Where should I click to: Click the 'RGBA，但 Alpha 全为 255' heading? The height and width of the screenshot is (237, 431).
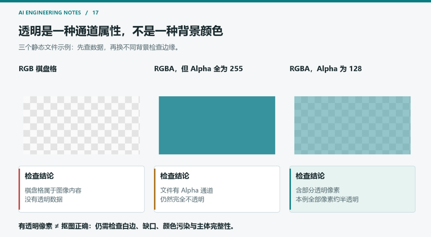coord(198,69)
